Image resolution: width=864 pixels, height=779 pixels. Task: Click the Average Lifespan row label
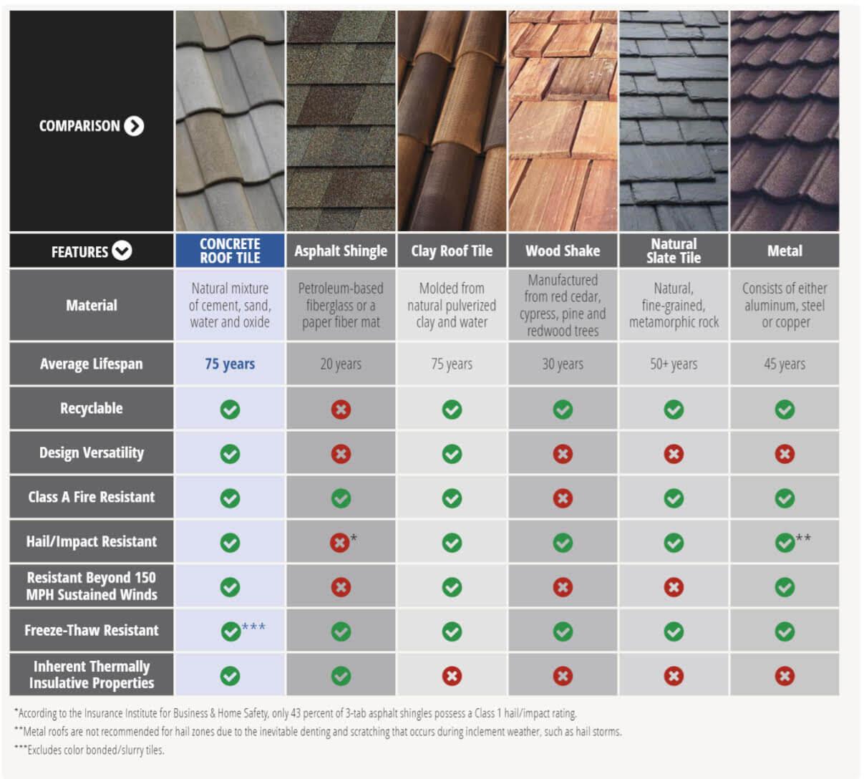coord(92,364)
